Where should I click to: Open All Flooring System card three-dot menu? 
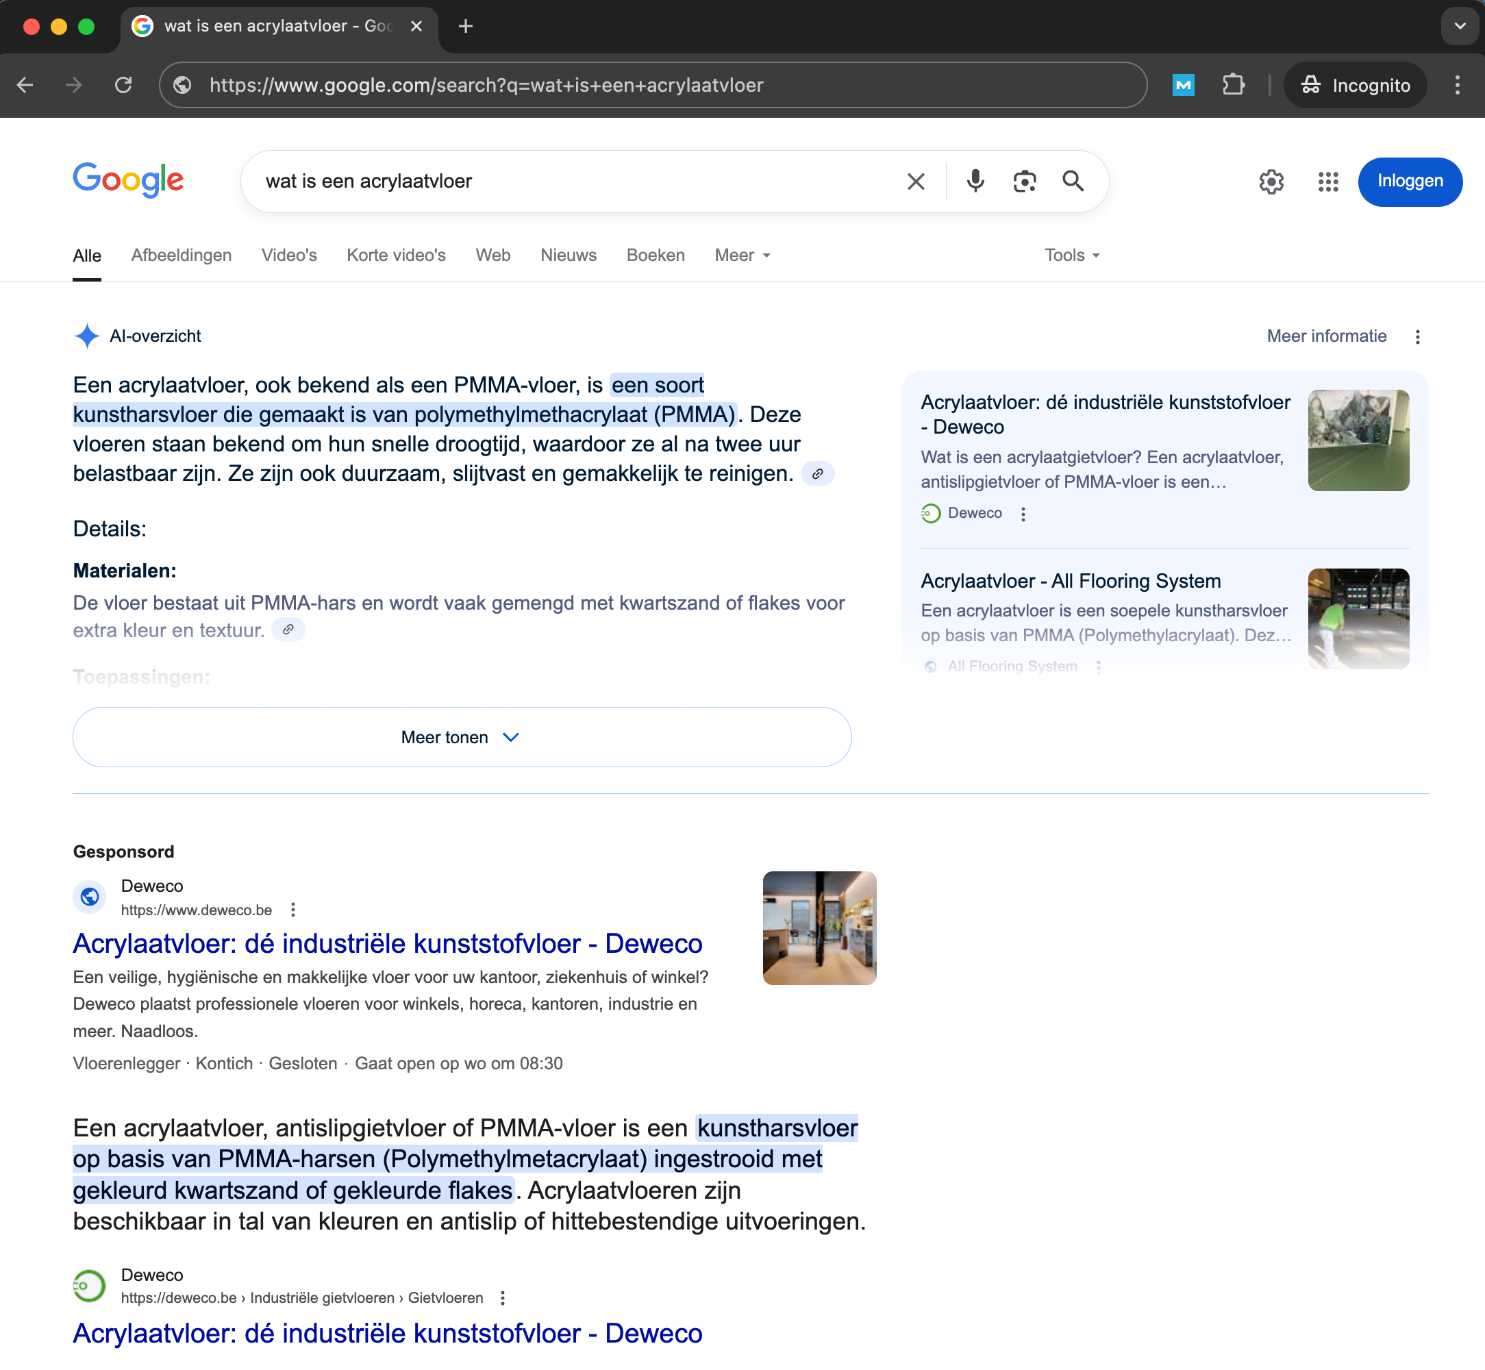pos(1098,667)
